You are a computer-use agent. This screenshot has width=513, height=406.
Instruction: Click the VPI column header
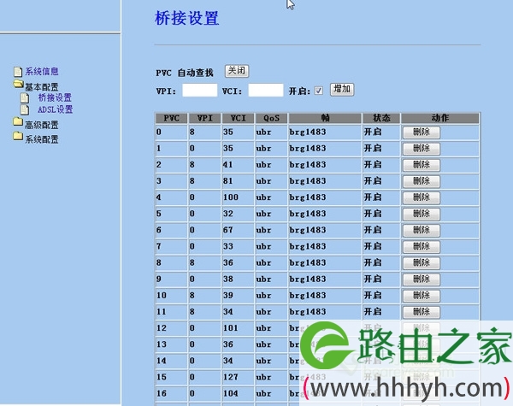(x=205, y=118)
